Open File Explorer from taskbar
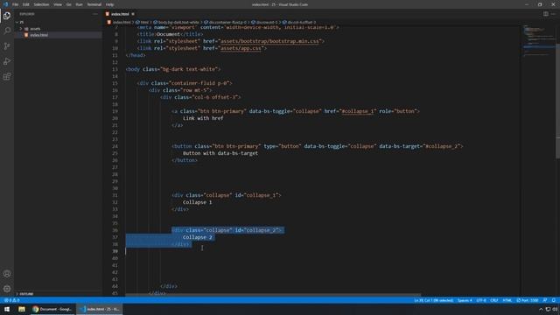 pyautogui.click(x=22, y=309)
